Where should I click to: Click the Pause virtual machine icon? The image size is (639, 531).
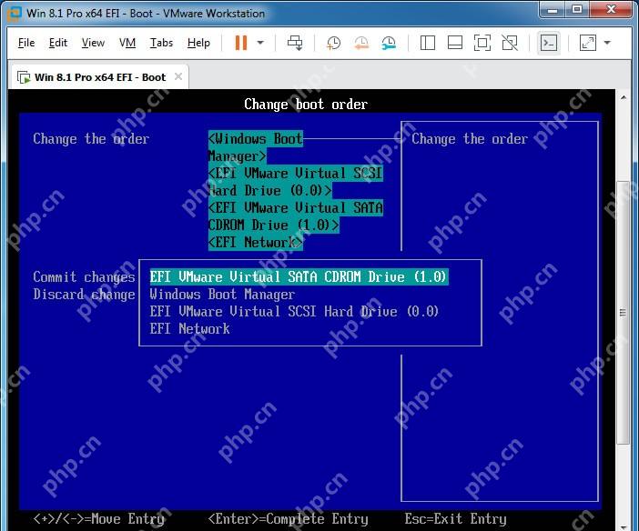241,43
